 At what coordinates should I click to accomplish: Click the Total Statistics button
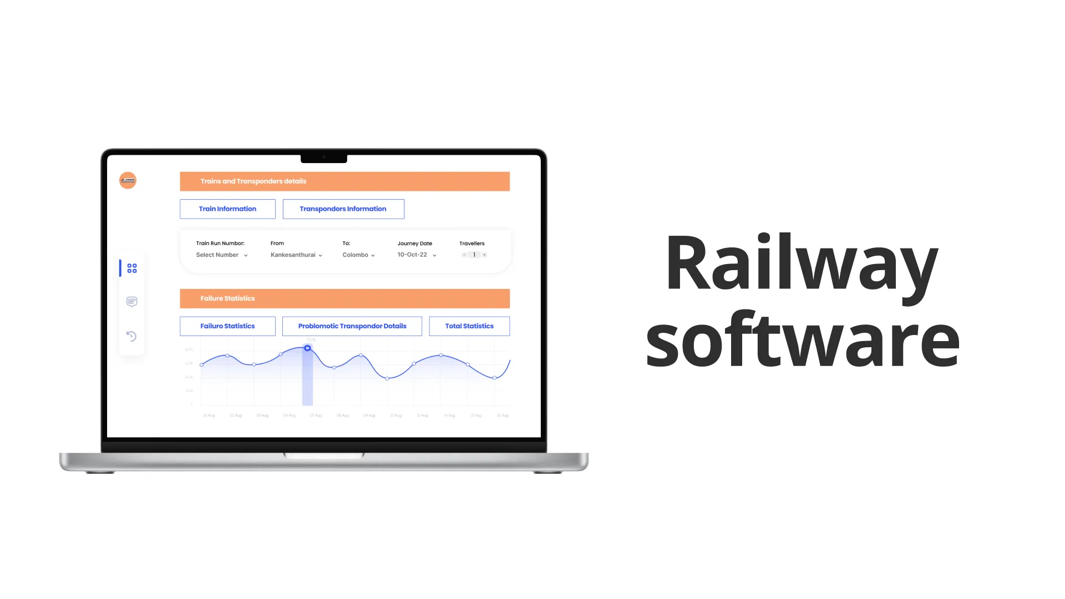tap(469, 326)
